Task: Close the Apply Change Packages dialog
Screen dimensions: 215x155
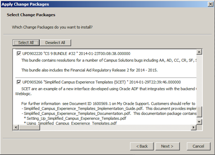Action: coord(211,4)
